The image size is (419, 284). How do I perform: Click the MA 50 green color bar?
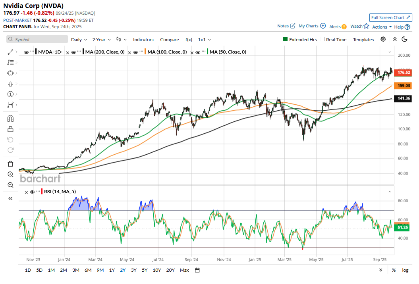(208, 52)
